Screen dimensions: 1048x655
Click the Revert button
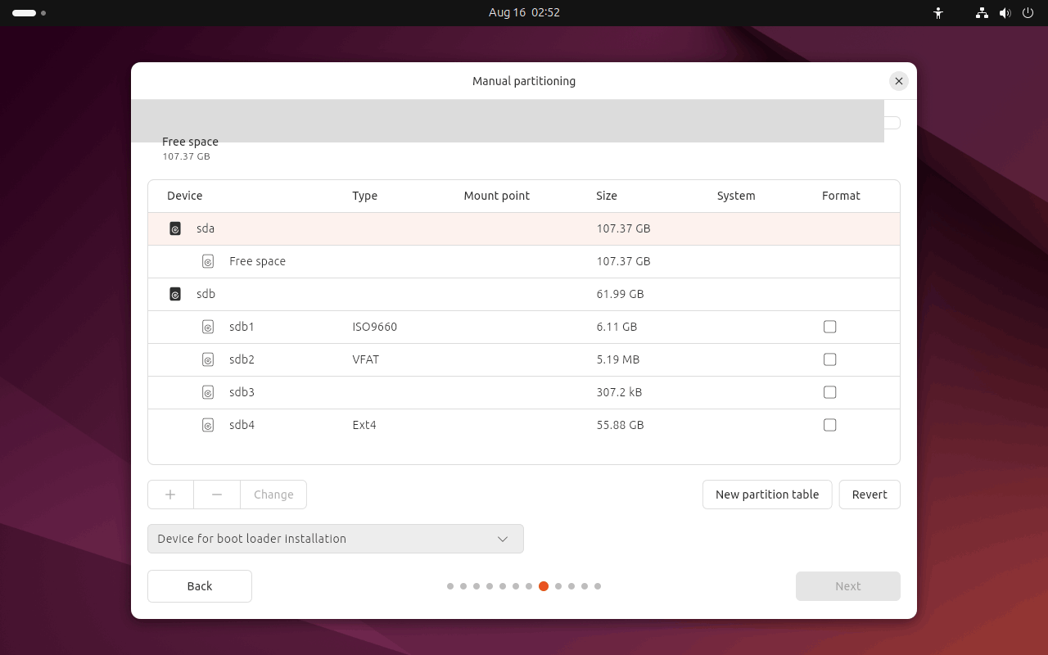point(870,495)
